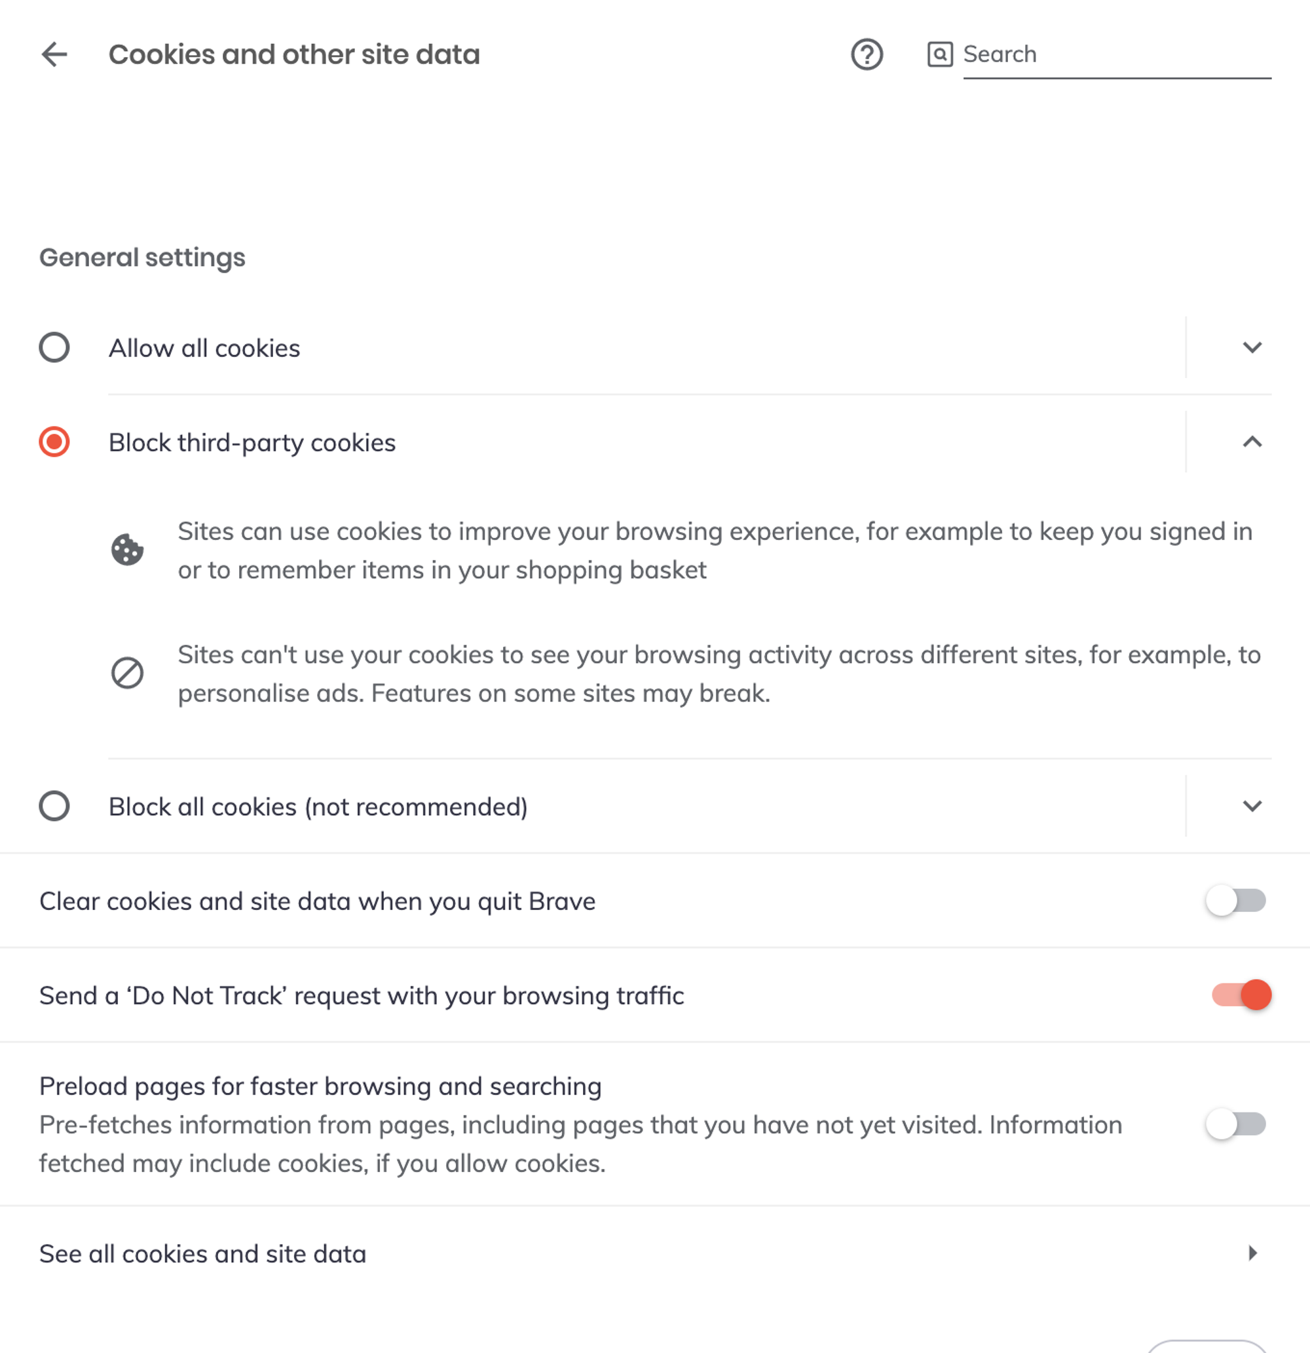
Task: Click the cookie icon beside the sign-in description
Action: pos(128,550)
